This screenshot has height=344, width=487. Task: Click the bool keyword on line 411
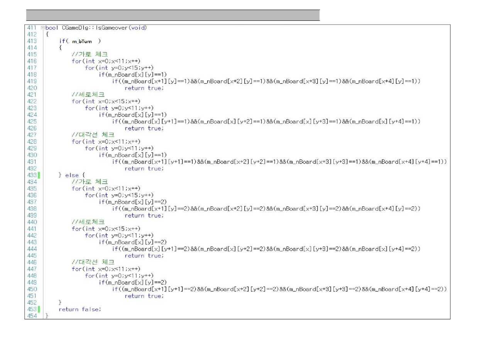(52, 28)
